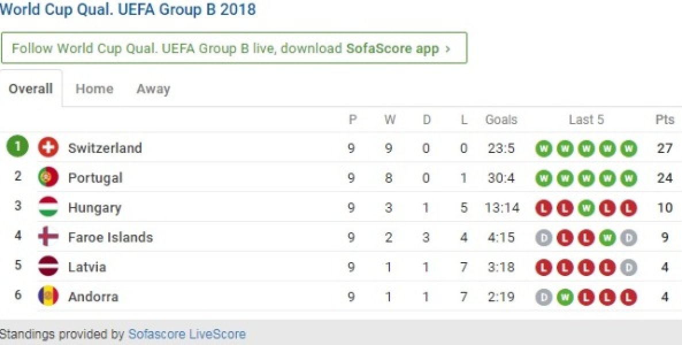Select the Portugal team name
Screen dimensions: 682x345
click(95, 178)
